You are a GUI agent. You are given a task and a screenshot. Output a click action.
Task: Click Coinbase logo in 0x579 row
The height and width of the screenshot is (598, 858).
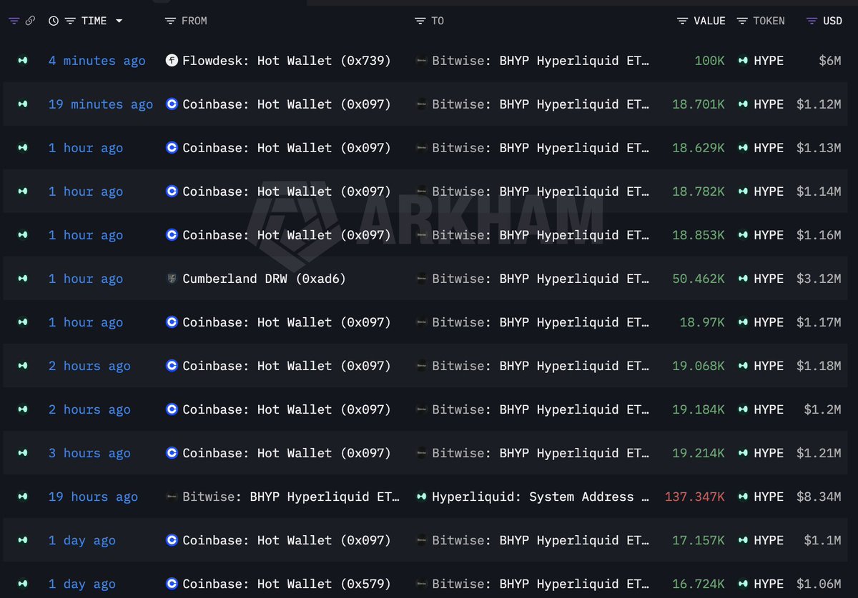[x=172, y=584]
